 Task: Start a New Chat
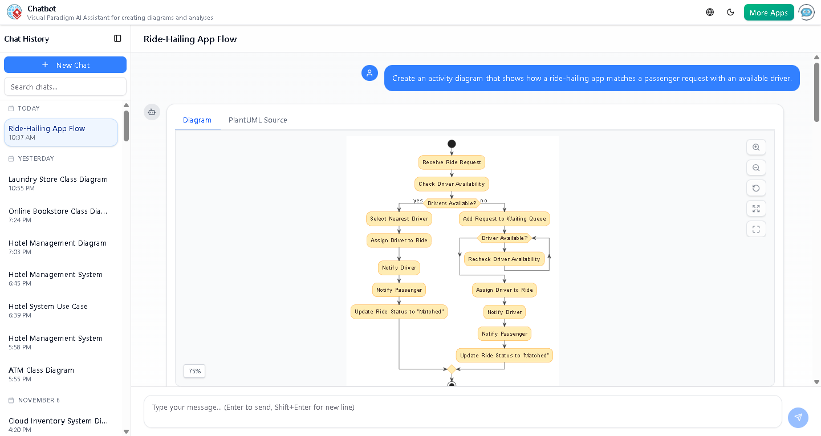[65, 64]
